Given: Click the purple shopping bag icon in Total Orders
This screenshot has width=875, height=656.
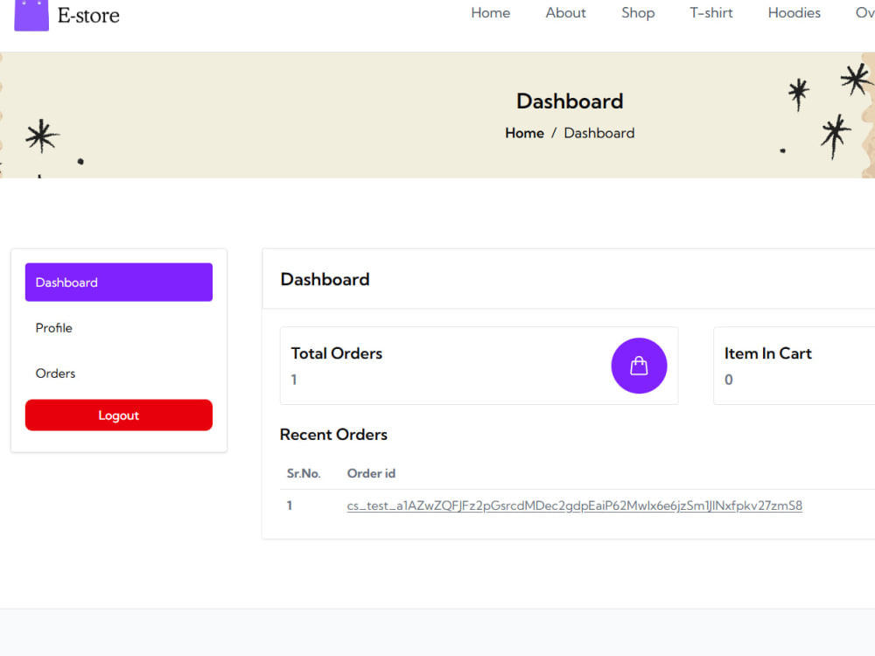Looking at the screenshot, I should tap(639, 366).
